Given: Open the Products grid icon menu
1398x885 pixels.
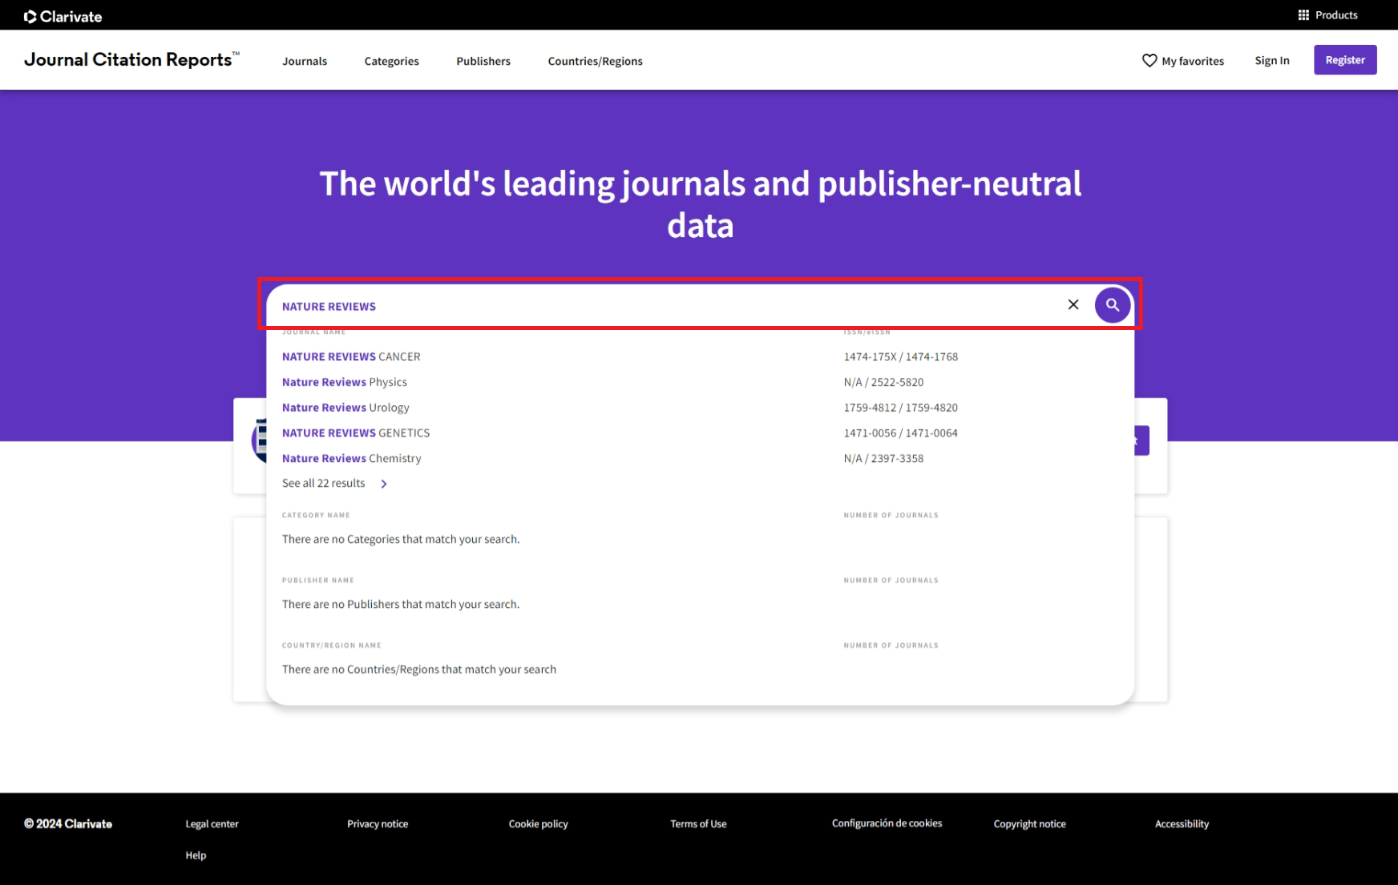Looking at the screenshot, I should [x=1303, y=15].
